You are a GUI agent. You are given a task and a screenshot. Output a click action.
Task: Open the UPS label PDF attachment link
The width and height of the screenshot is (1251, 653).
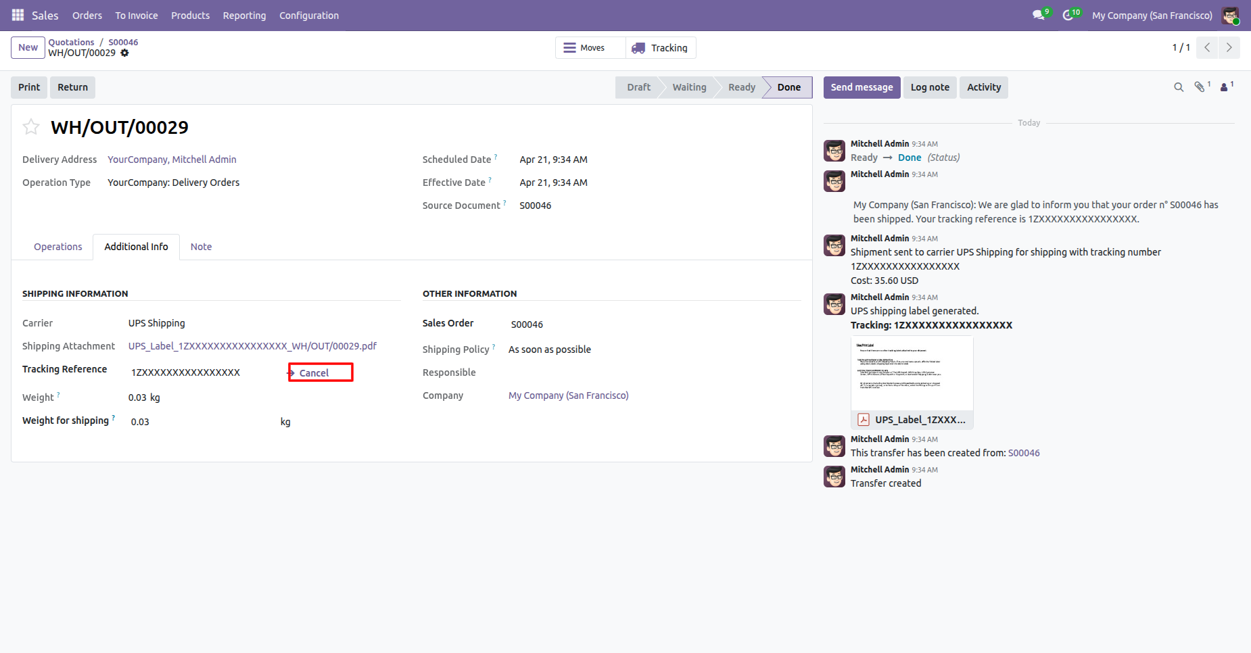[x=252, y=346]
